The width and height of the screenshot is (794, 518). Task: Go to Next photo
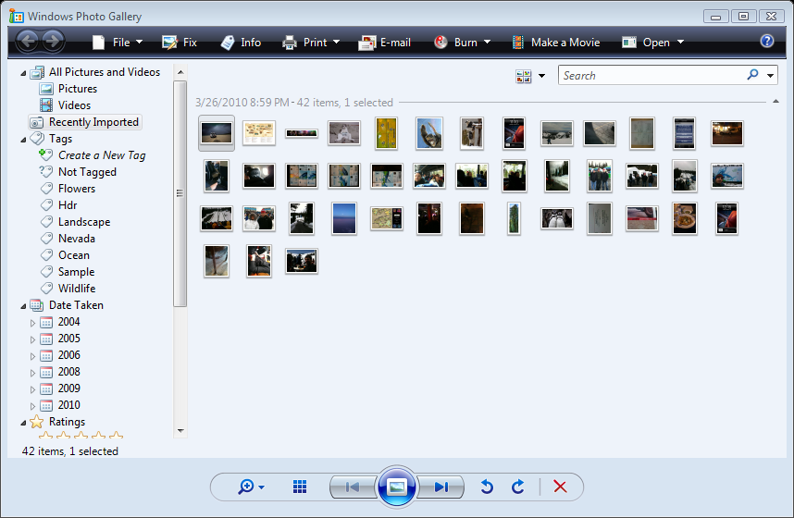pos(440,487)
